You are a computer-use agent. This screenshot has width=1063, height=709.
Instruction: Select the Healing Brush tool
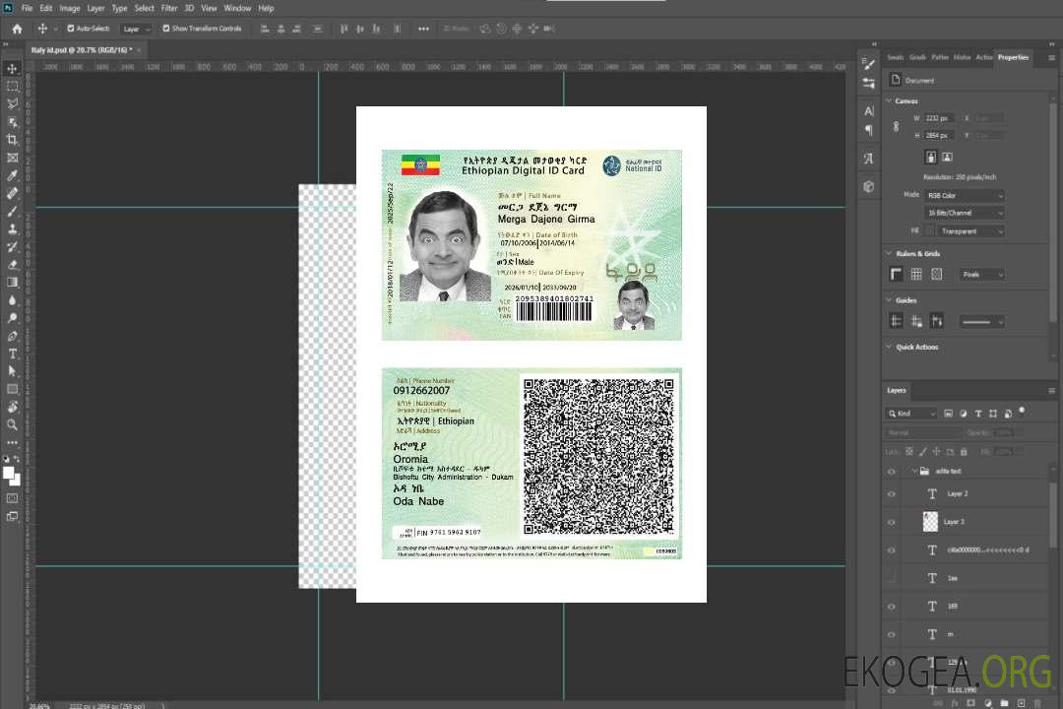click(12, 193)
